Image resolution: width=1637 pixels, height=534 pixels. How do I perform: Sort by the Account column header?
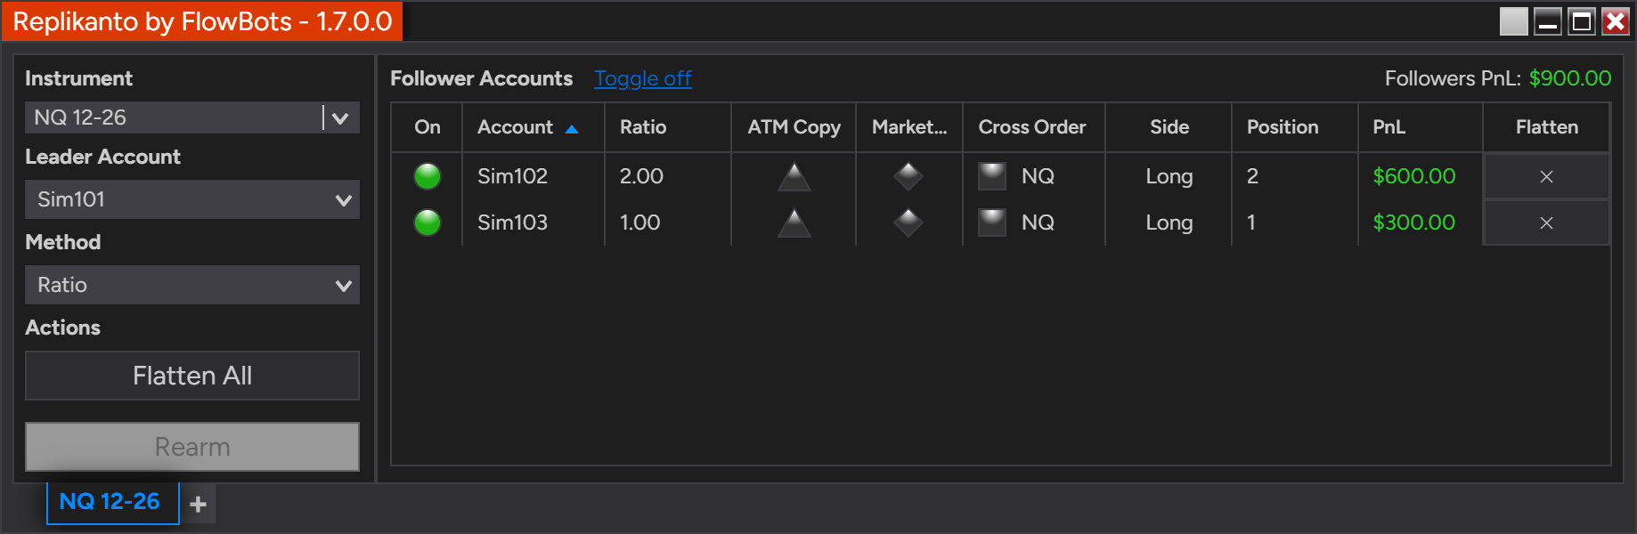(x=533, y=127)
